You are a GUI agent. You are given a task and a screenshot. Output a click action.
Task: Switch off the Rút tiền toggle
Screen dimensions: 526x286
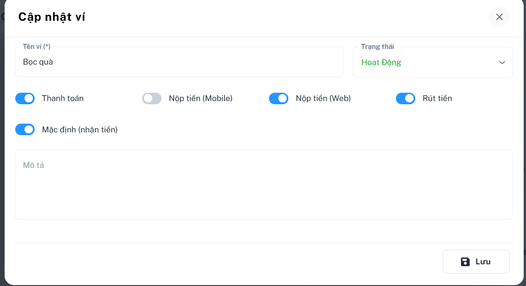pos(406,98)
